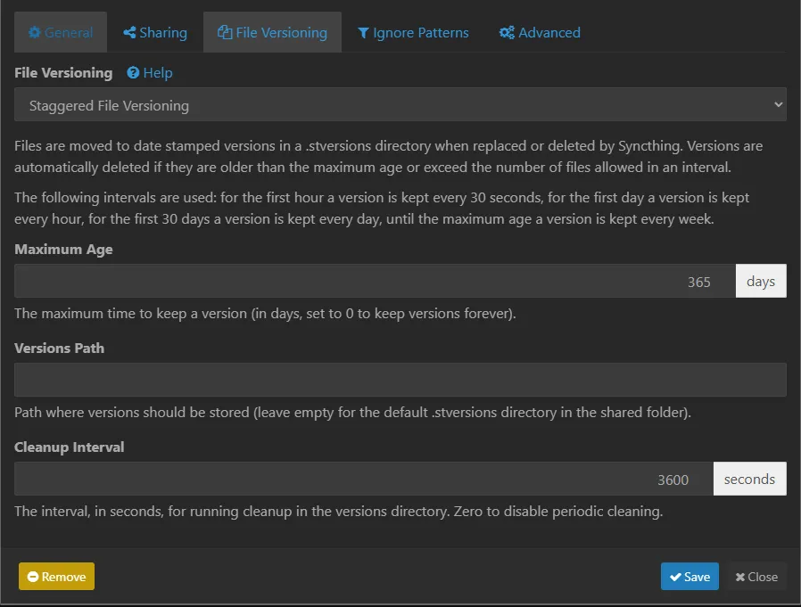Click inside the Versions Path field
This screenshot has height=607, width=801.
pos(400,379)
